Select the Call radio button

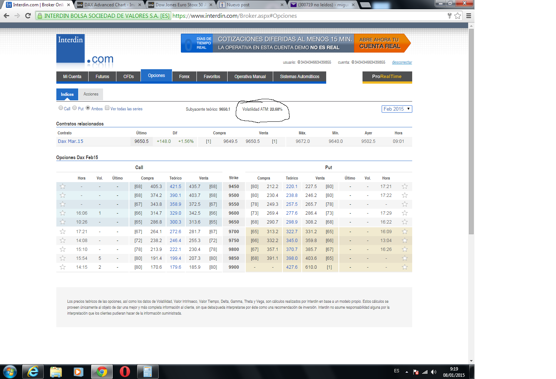click(61, 108)
